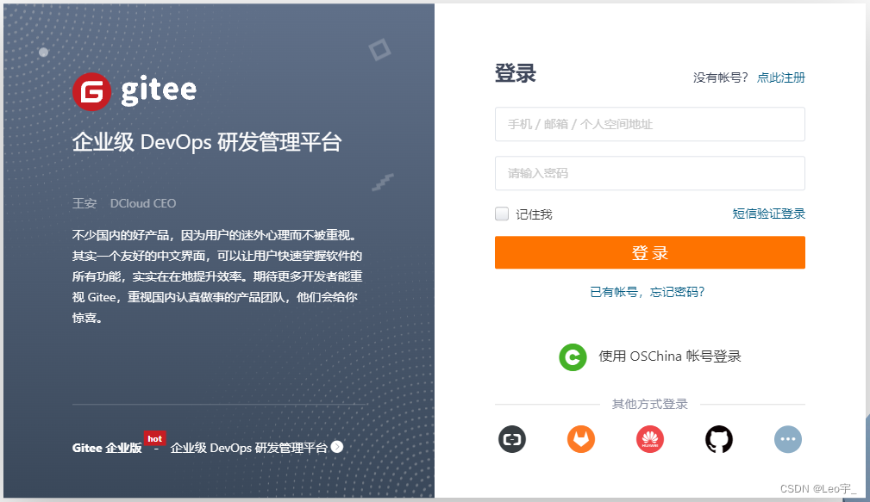Click the Gitee logo icon
This screenshot has width=870, height=502.
pyautogui.click(x=93, y=90)
